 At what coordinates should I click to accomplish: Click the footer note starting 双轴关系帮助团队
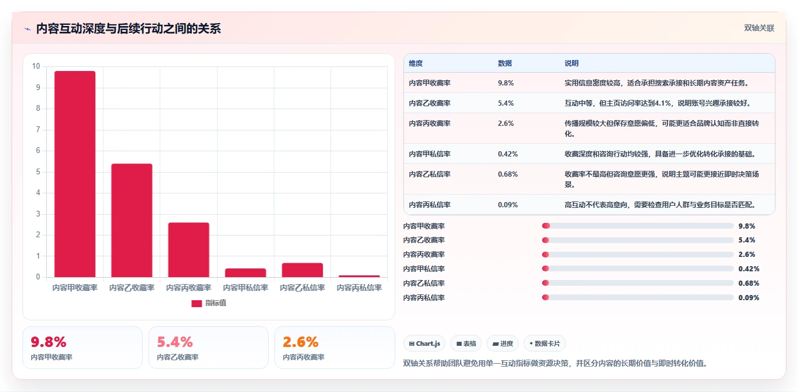click(x=555, y=363)
